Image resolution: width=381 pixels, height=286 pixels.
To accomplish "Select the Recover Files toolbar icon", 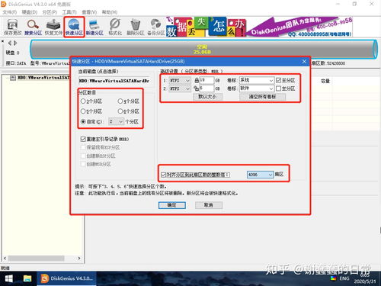I will (53, 27).
